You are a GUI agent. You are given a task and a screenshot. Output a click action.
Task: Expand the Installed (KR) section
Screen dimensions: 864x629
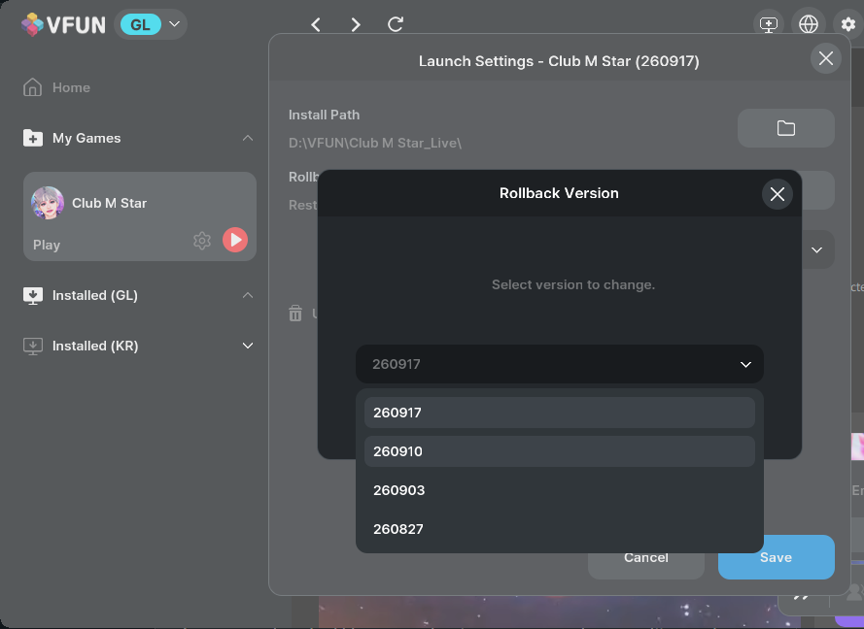pos(248,346)
